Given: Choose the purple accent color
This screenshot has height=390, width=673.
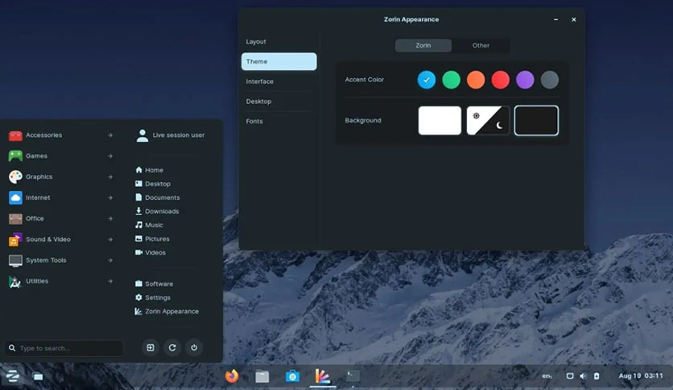Looking at the screenshot, I should tap(525, 80).
